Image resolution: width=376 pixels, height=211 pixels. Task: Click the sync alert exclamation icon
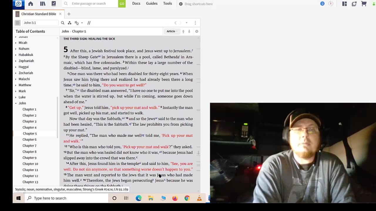coord(331,4)
